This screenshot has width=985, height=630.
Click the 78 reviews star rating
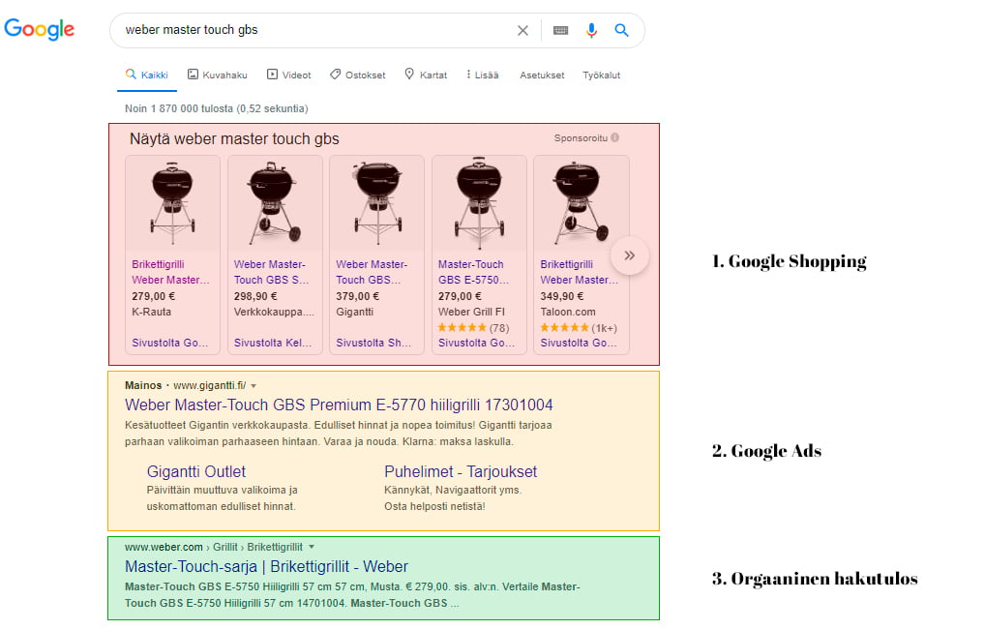click(474, 328)
